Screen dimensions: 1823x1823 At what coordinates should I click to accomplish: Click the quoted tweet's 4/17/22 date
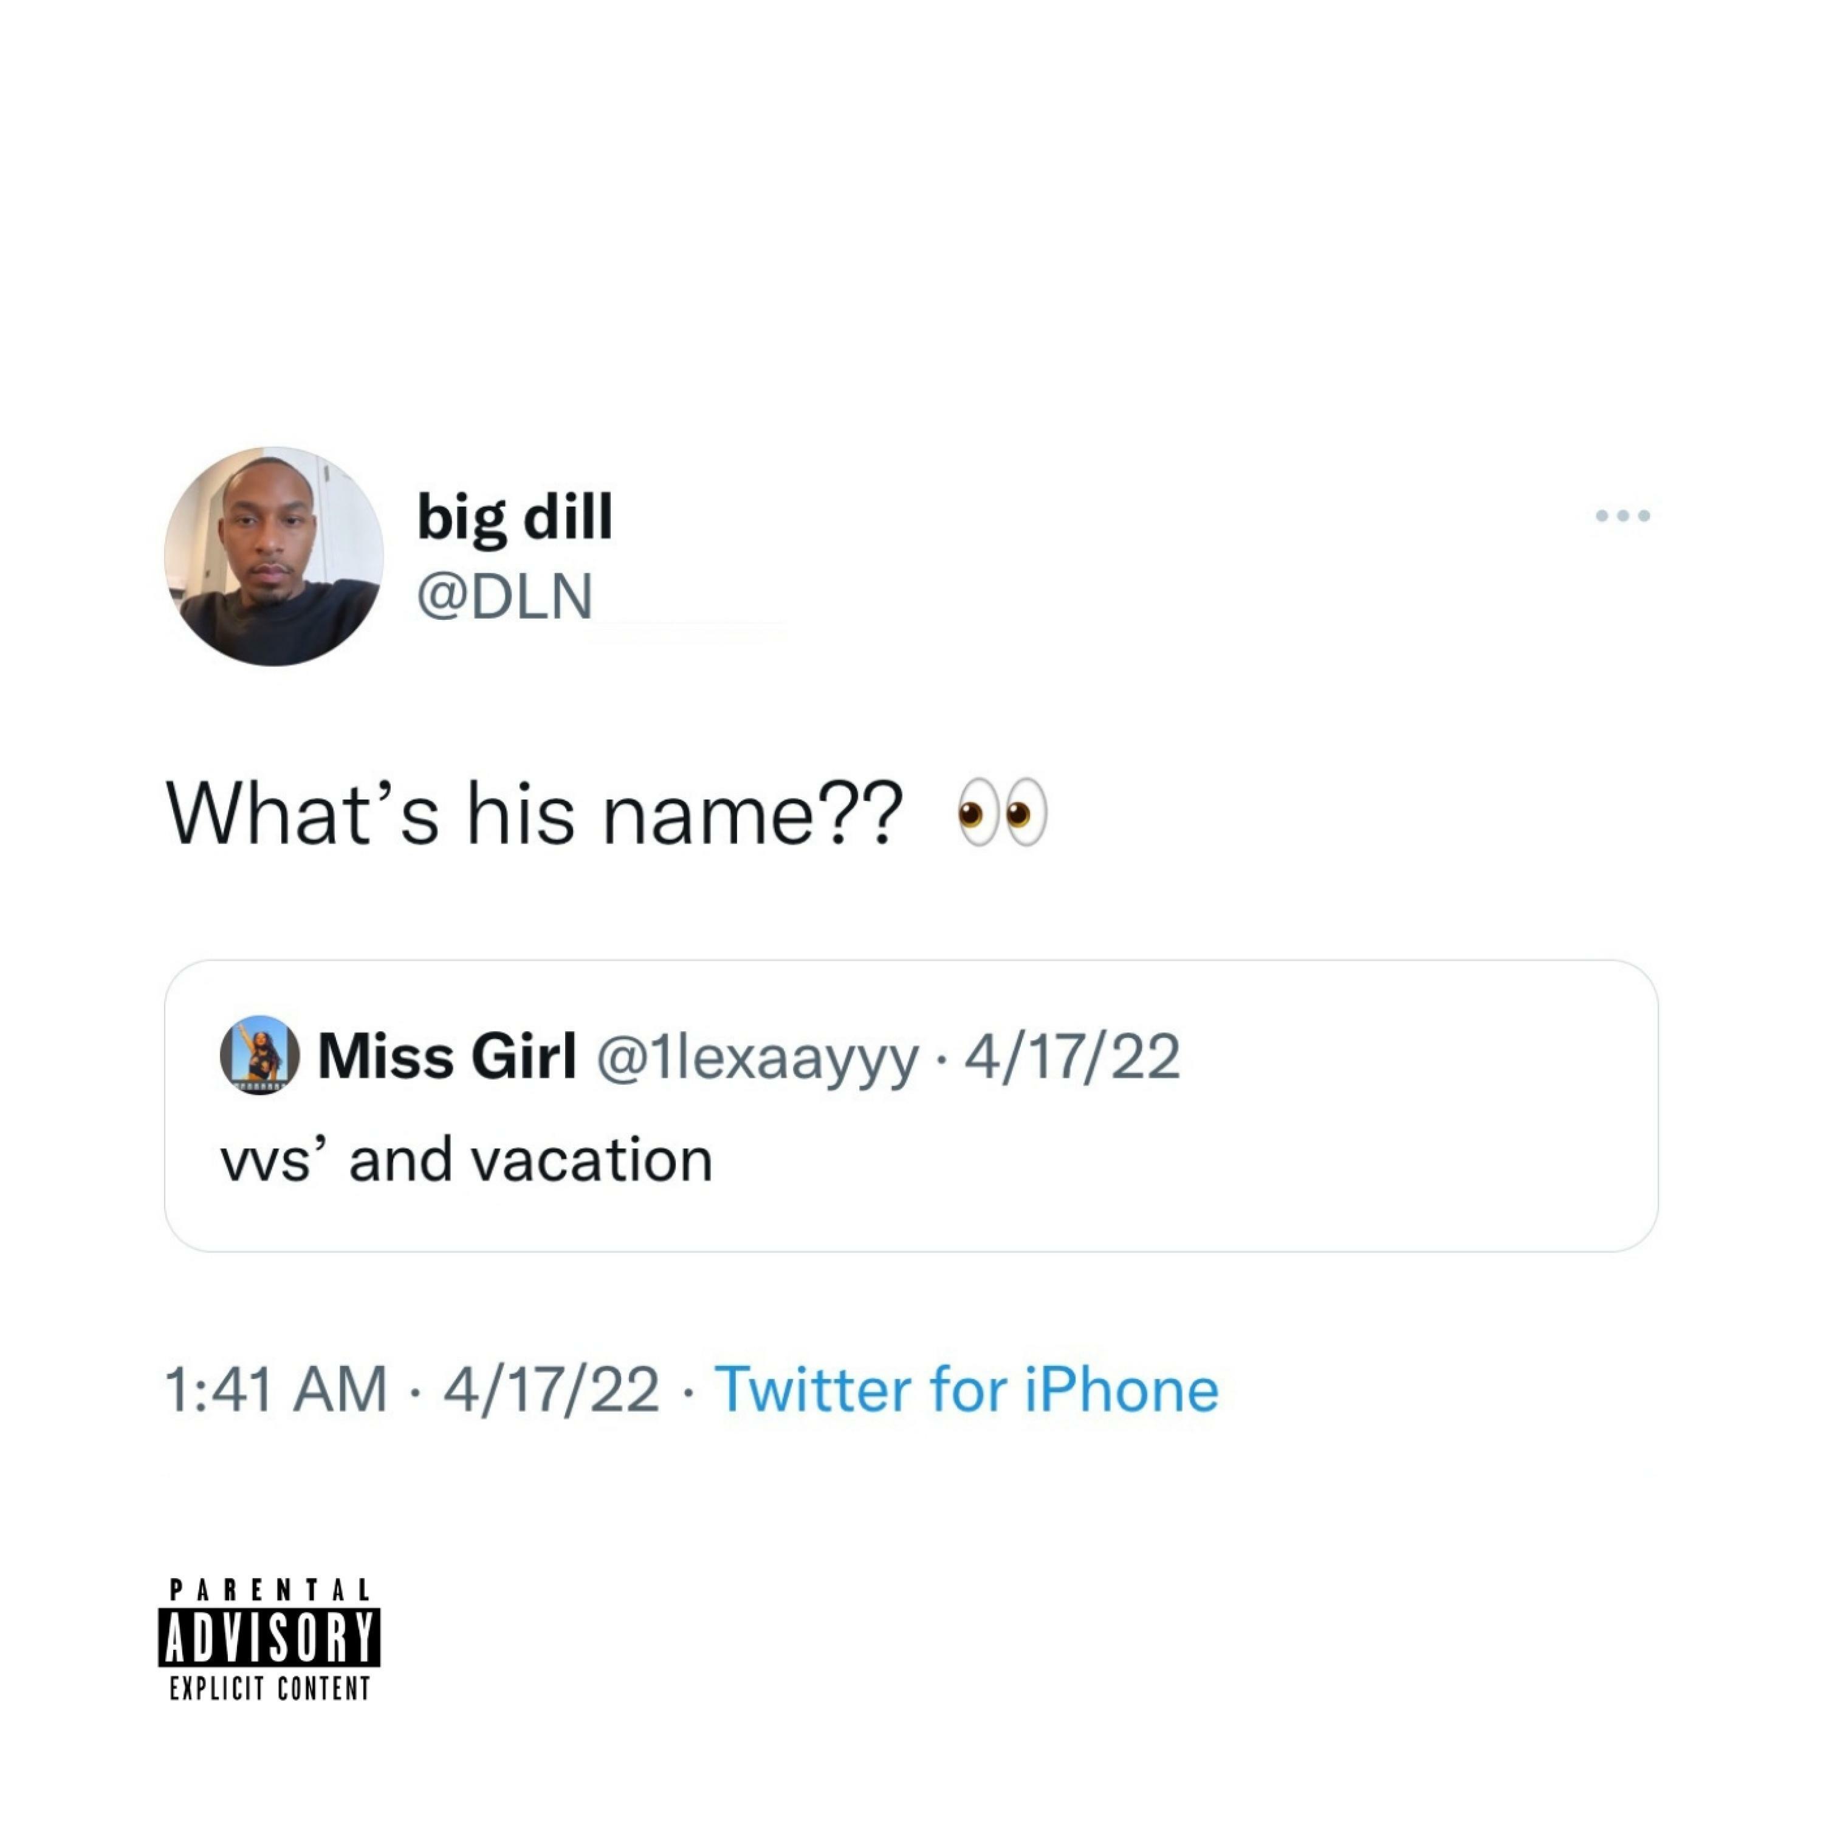tap(1072, 1056)
